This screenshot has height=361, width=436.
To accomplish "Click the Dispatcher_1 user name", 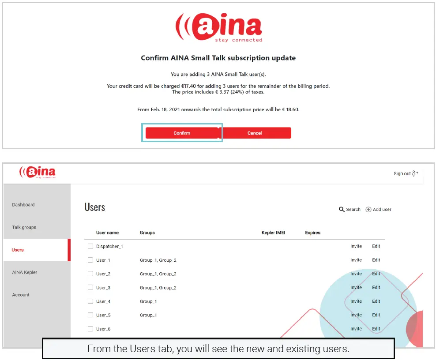I will (109, 246).
